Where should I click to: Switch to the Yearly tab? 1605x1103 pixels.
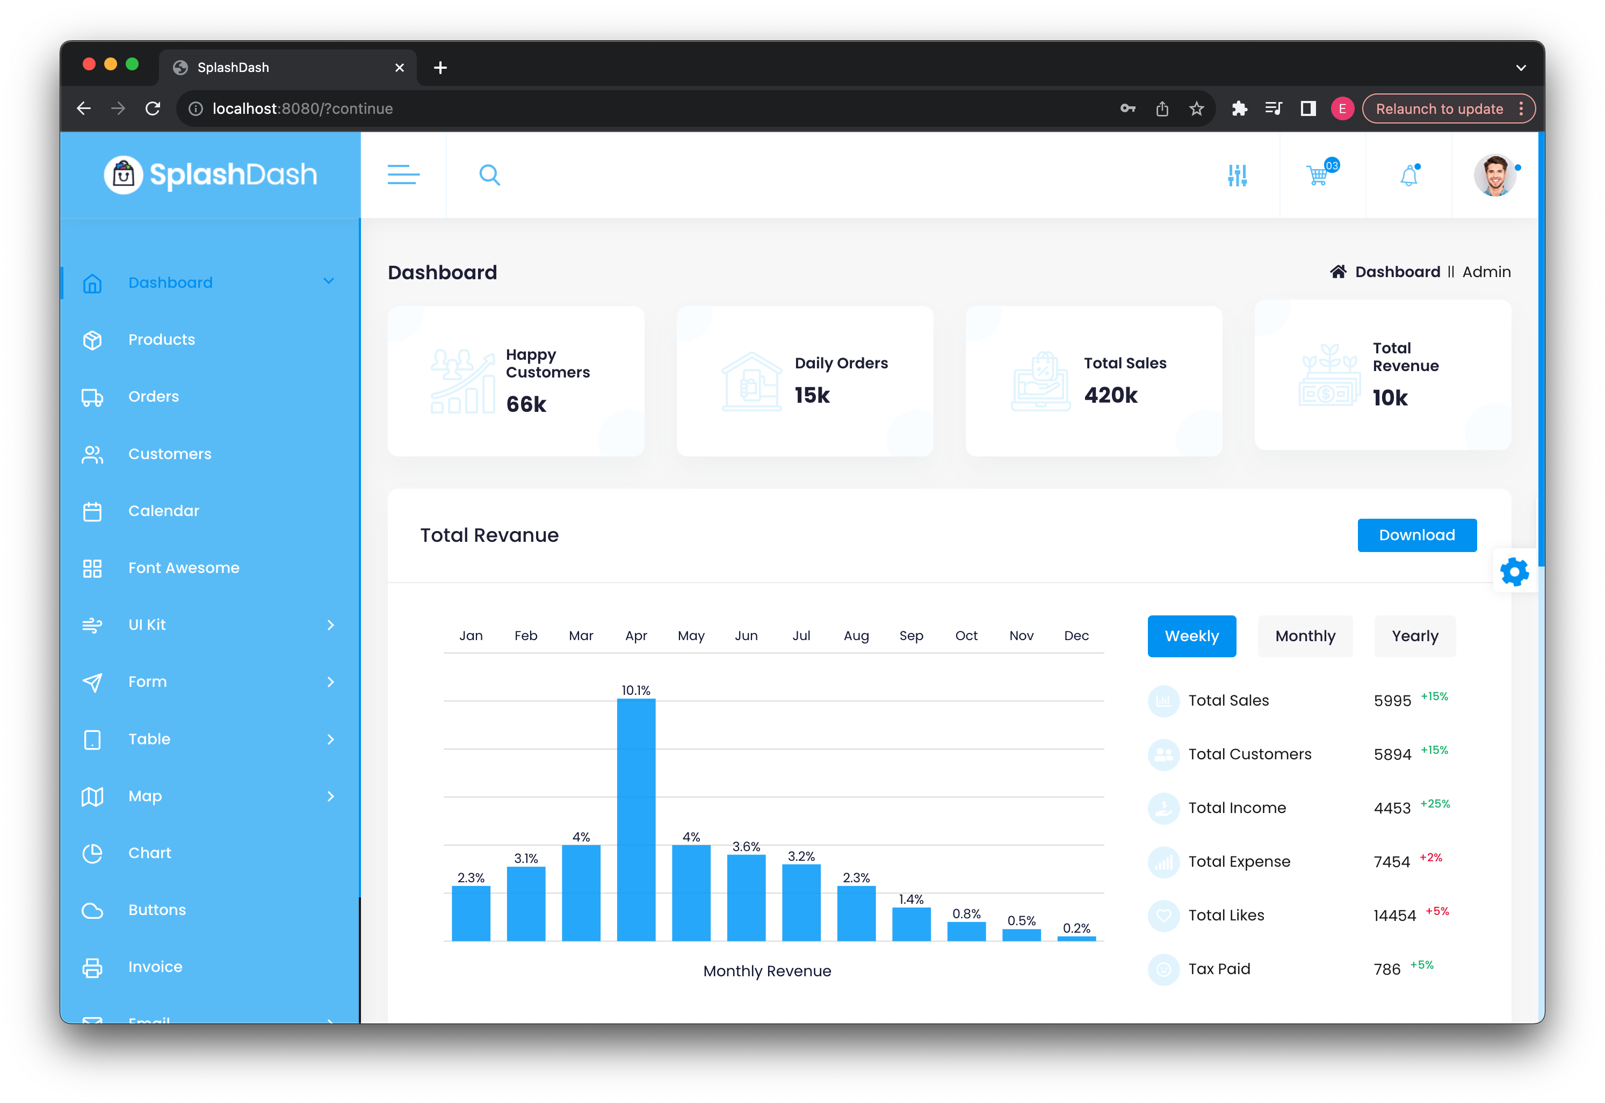click(x=1414, y=636)
